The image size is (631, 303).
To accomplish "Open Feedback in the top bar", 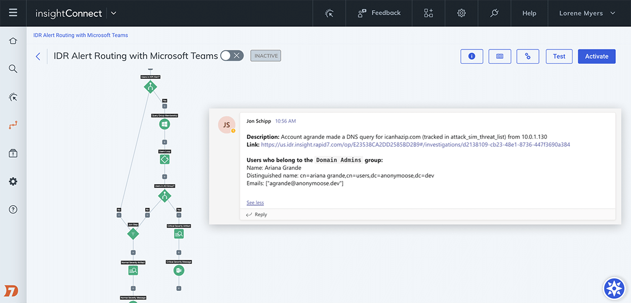I will point(379,13).
